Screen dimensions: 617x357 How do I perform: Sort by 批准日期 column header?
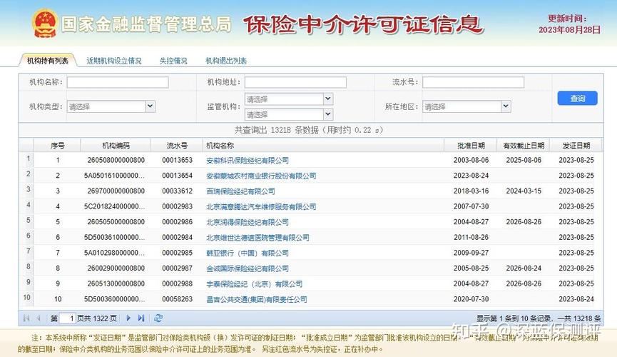471,146
